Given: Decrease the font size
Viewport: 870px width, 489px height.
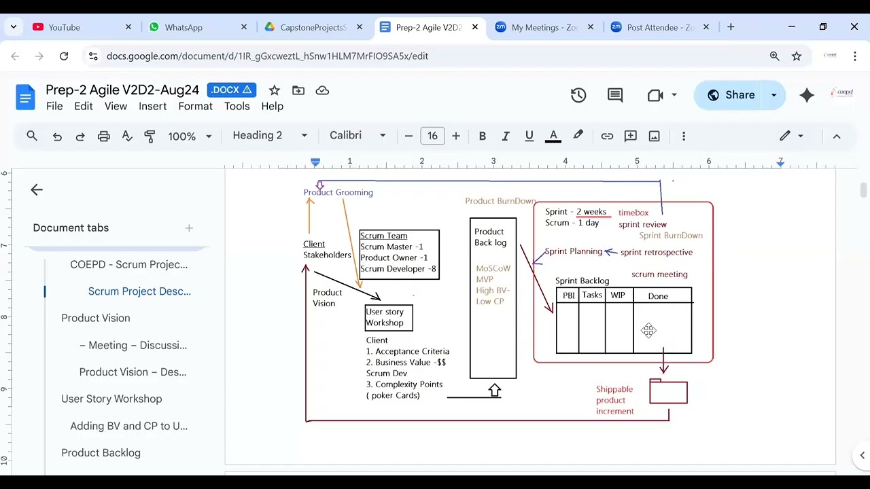Looking at the screenshot, I should click(408, 137).
